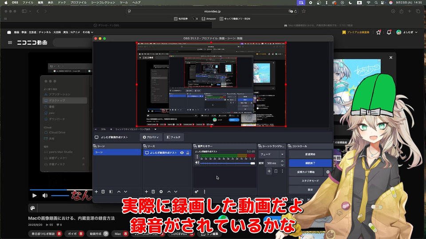Open the Apple menu

[x=6, y=3]
